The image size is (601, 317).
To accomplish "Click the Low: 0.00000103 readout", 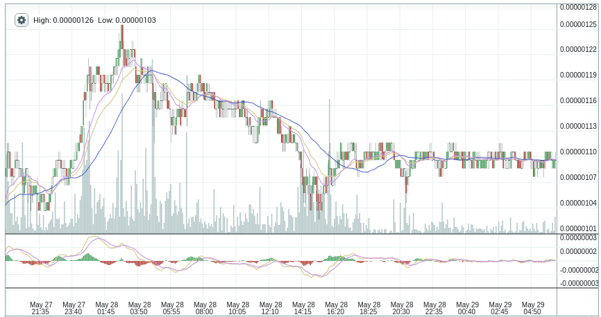I will point(127,20).
